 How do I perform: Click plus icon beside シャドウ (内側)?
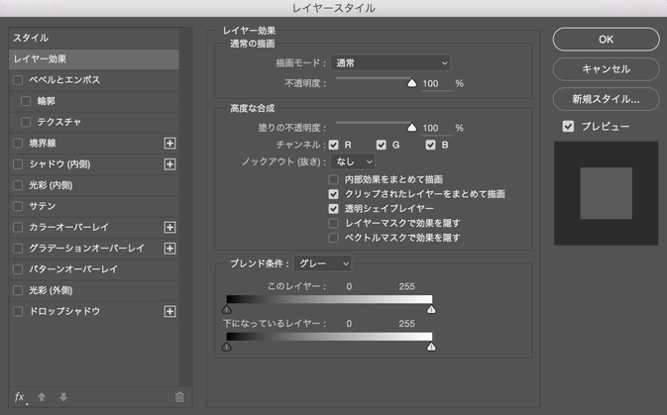tap(169, 164)
